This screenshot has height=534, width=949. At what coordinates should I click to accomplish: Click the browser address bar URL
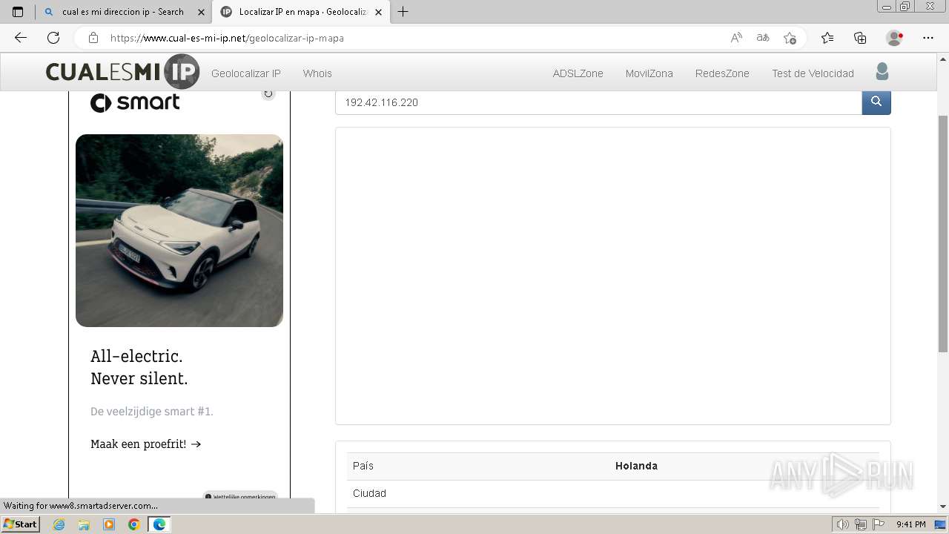(x=227, y=38)
